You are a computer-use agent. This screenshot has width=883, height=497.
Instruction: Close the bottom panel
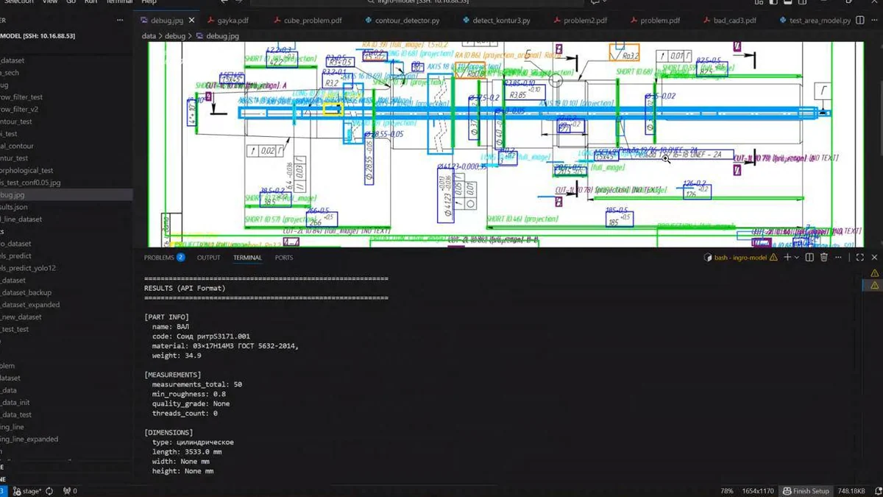pyautogui.click(x=874, y=258)
